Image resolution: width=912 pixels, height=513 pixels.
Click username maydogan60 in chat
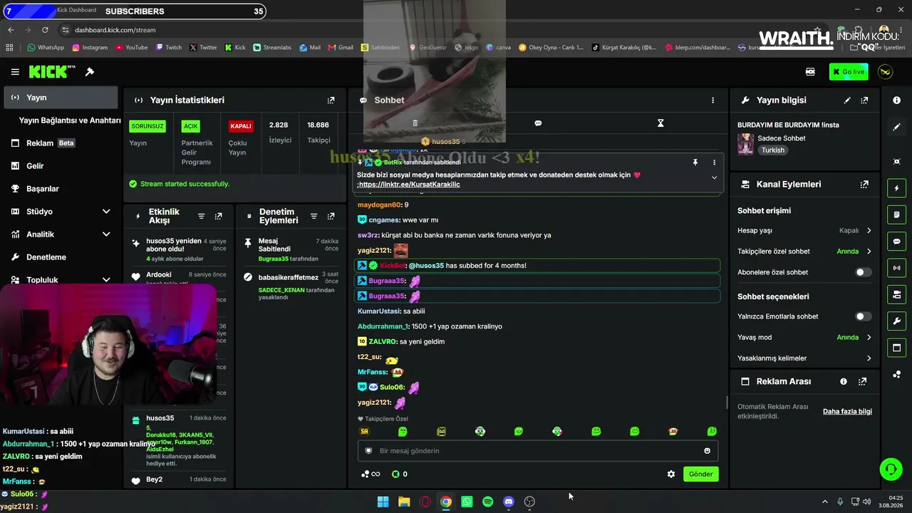click(380, 205)
